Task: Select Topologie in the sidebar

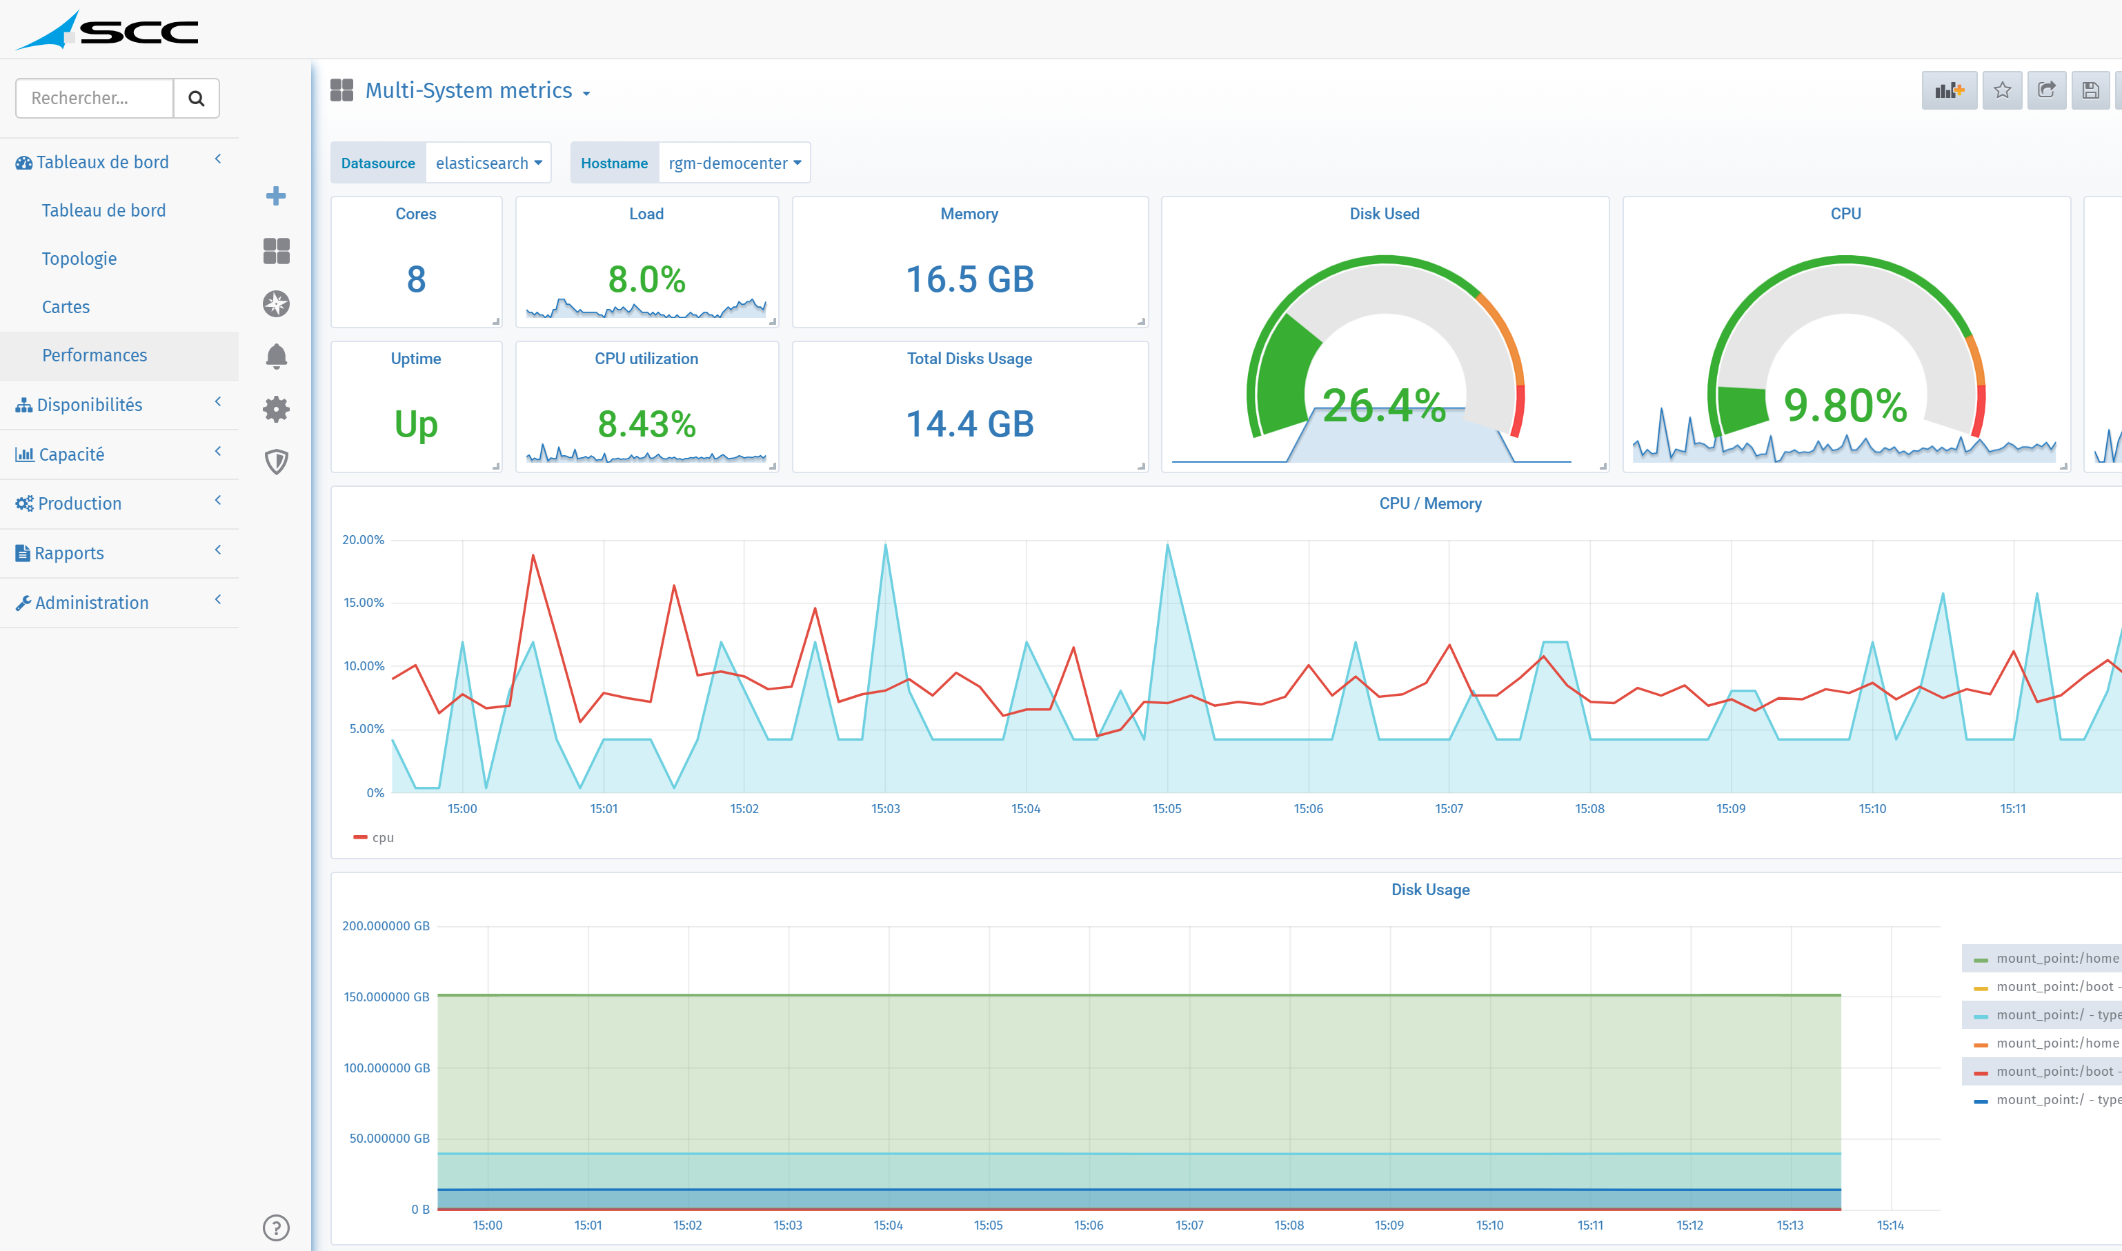Action: 79,259
